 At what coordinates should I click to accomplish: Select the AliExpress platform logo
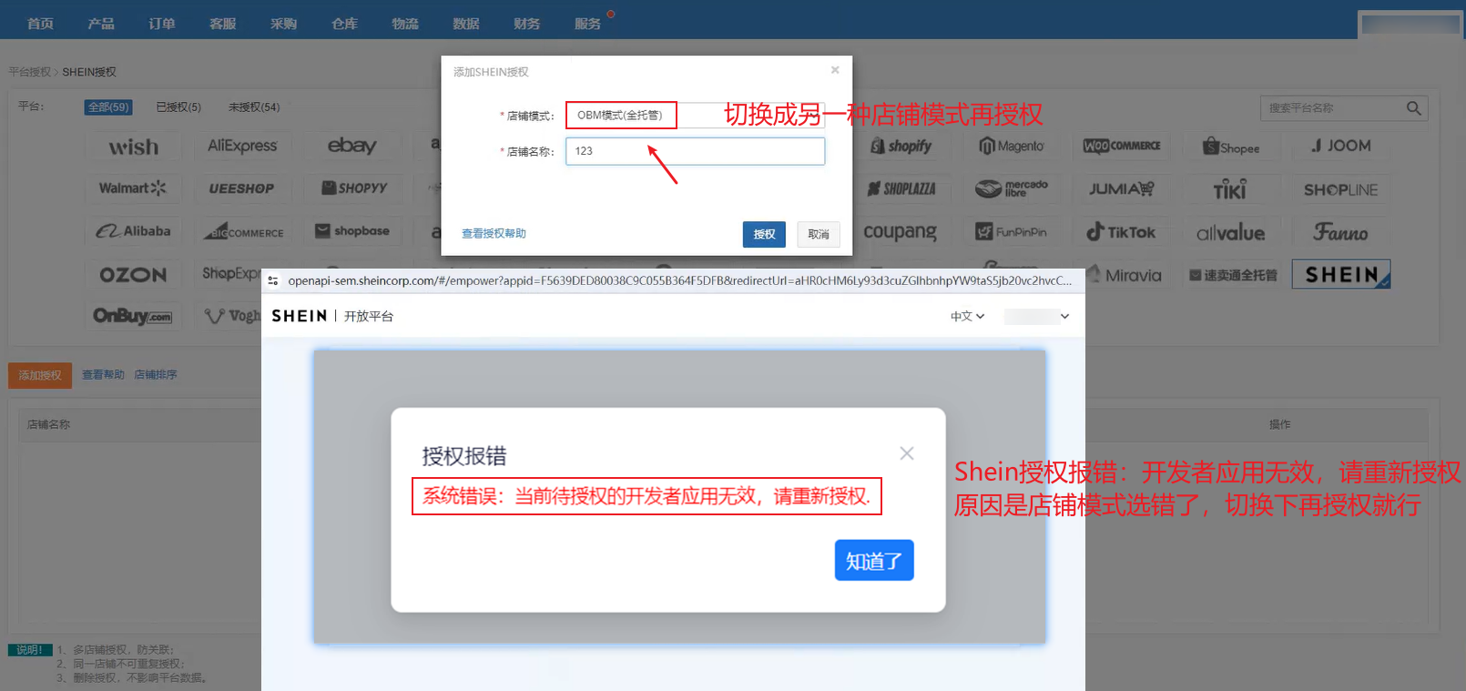(x=242, y=146)
